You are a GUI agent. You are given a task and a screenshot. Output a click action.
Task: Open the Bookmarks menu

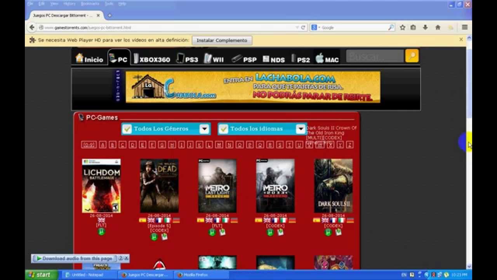pyautogui.click(x=90, y=3)
